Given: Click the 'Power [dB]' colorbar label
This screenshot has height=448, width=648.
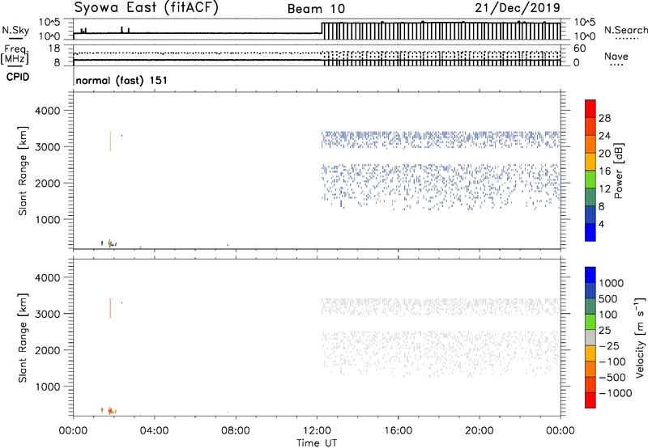Looking at the screenshot, I should [619, 171].
